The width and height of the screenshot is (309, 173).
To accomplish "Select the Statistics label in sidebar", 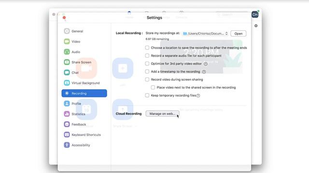I will point(78,114).
